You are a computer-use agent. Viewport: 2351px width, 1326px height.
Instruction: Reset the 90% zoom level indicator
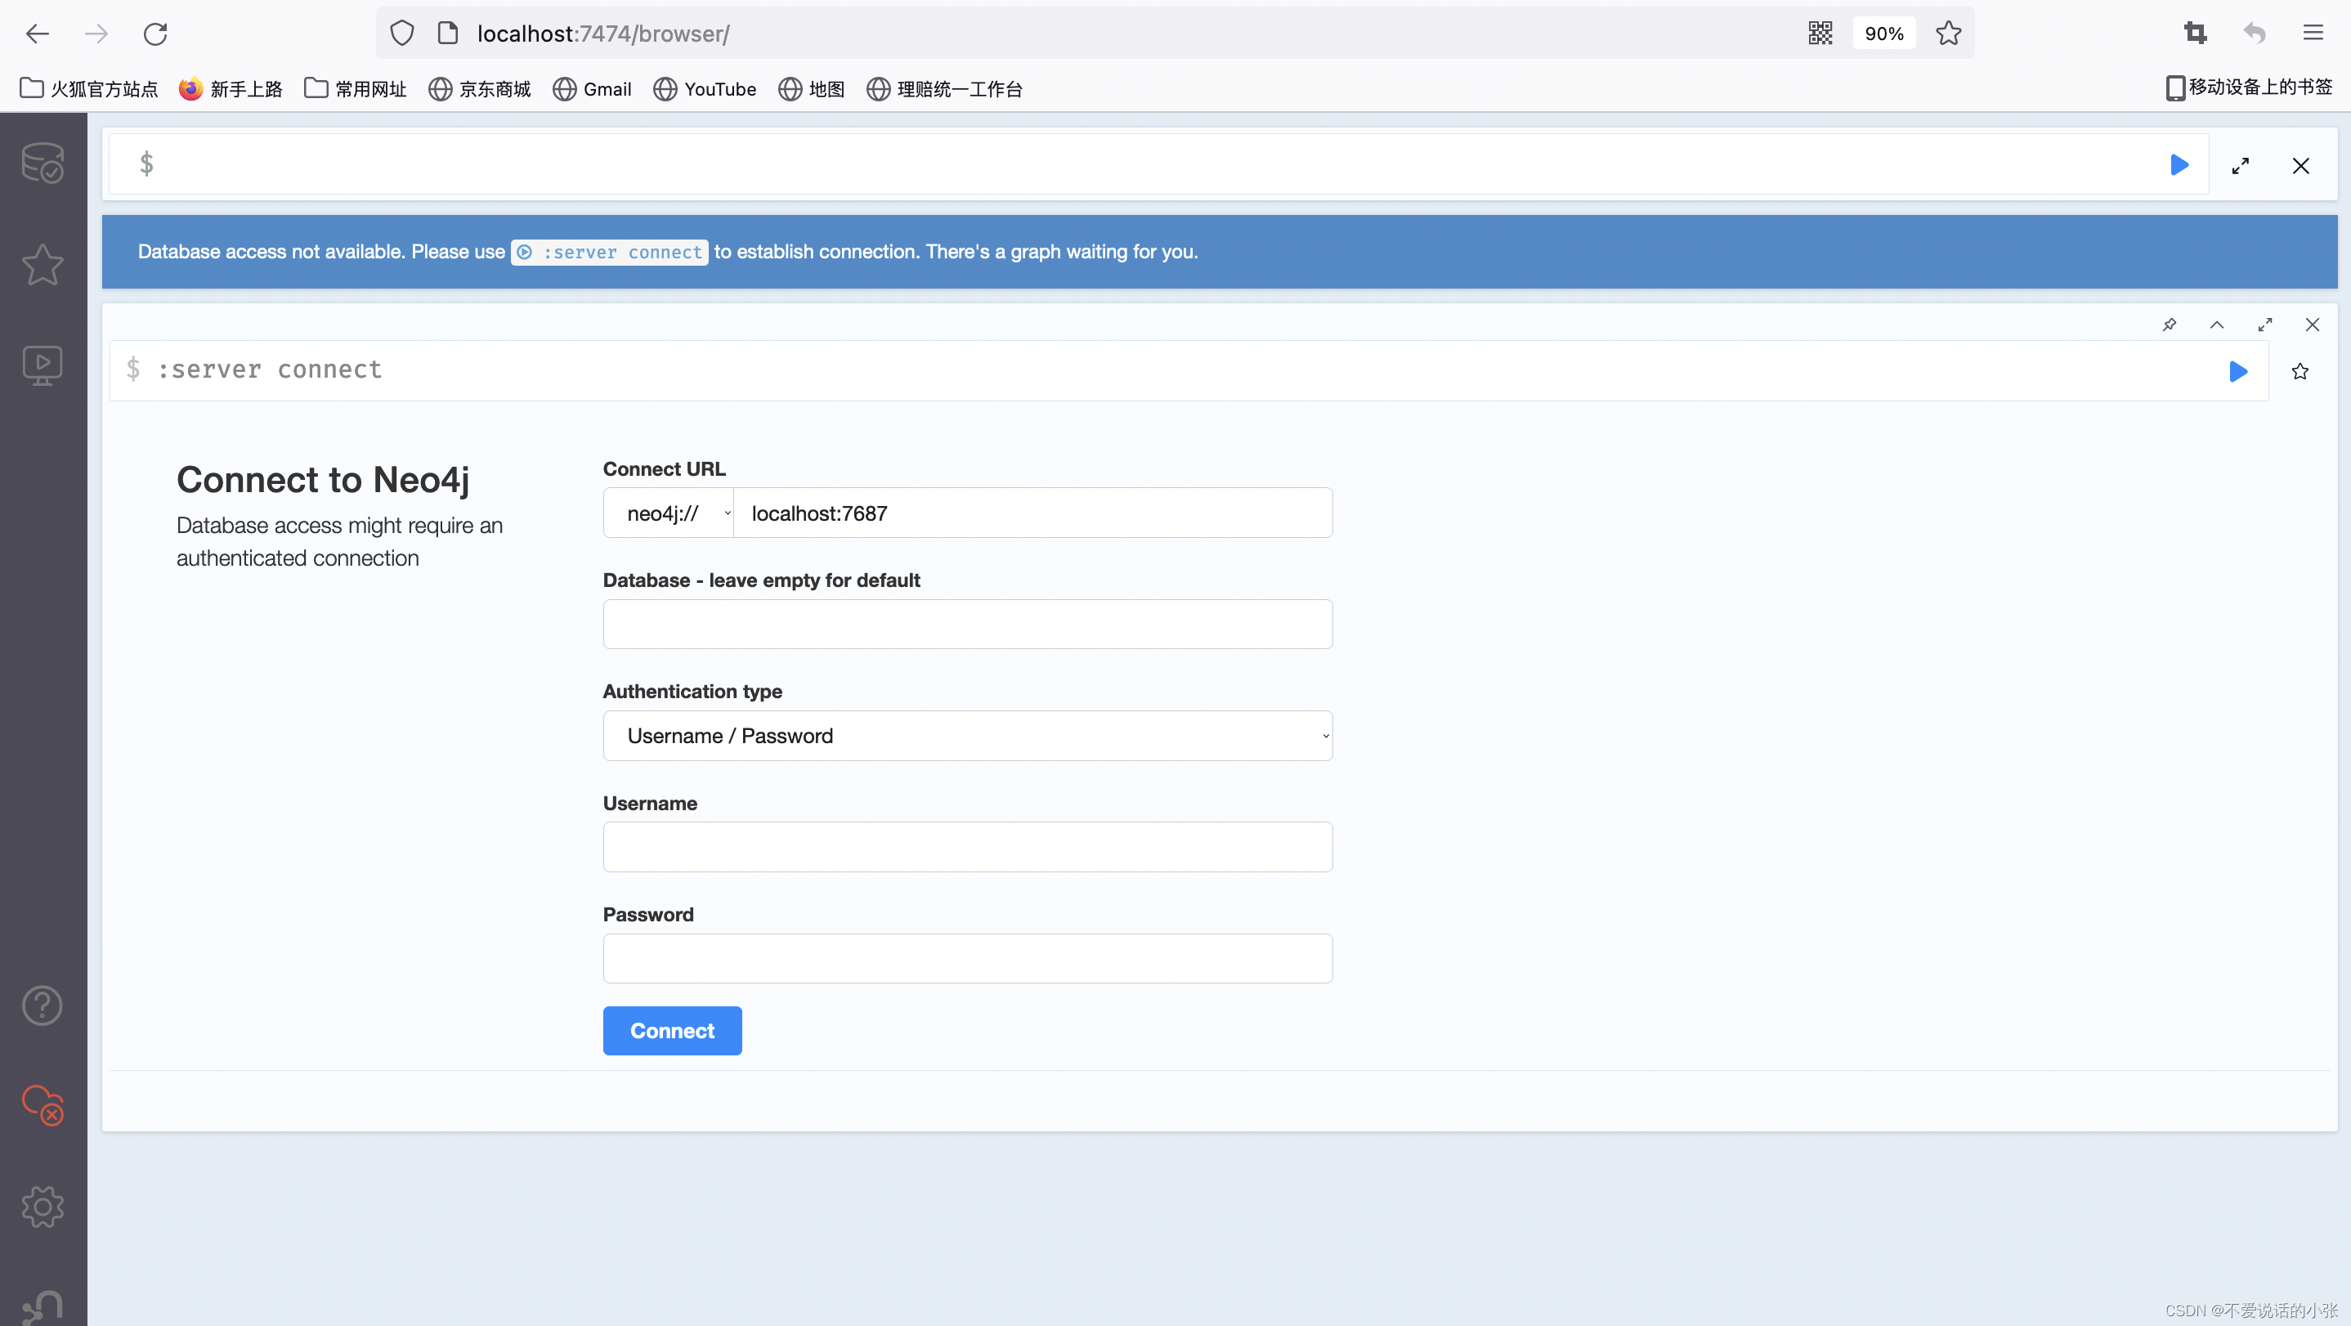tap(1883, 34)
